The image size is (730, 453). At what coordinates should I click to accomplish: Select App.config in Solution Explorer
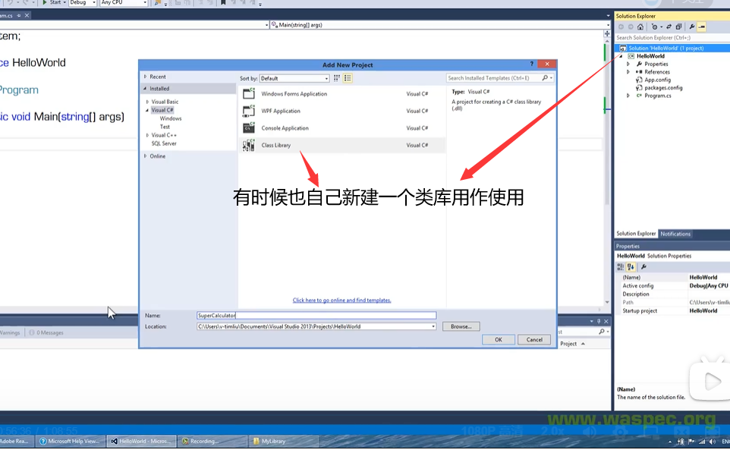click(657, 80)
